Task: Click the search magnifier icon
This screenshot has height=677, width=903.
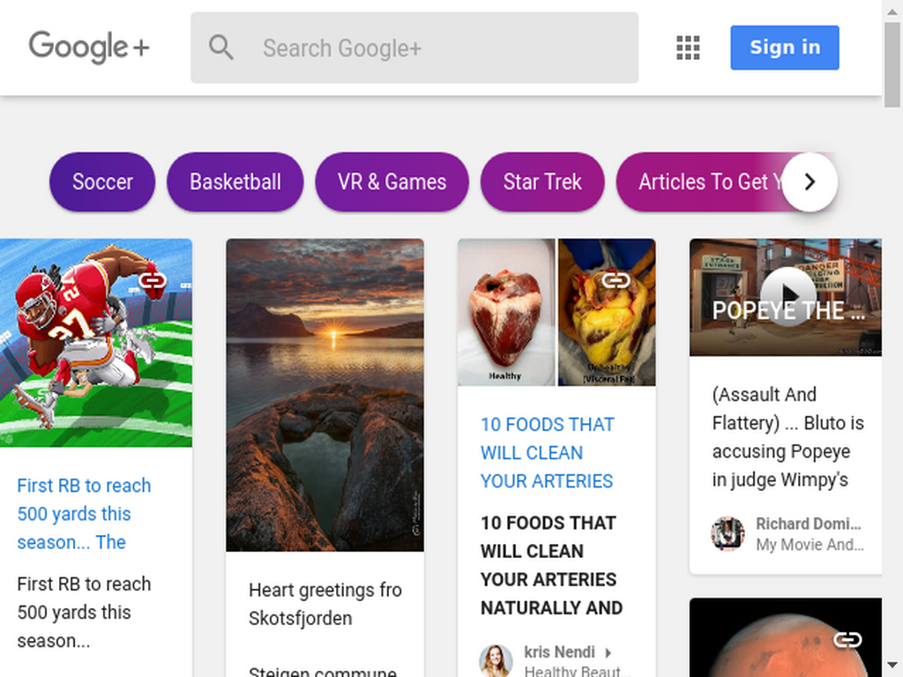Action: [221, 48]
